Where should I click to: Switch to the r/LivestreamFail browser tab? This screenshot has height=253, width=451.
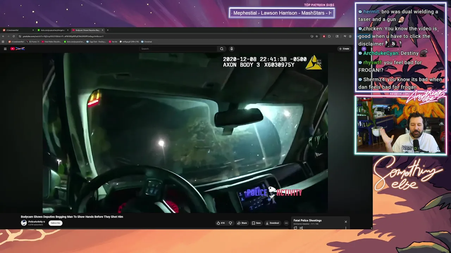point(18,30)
